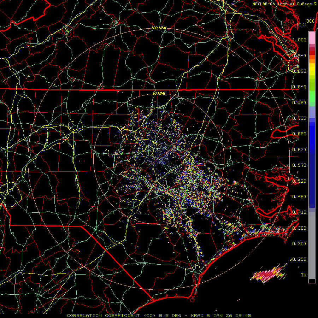Click the 0.733 scale value
The width and height of the screenshot is (318, 318).
[299, 118]
